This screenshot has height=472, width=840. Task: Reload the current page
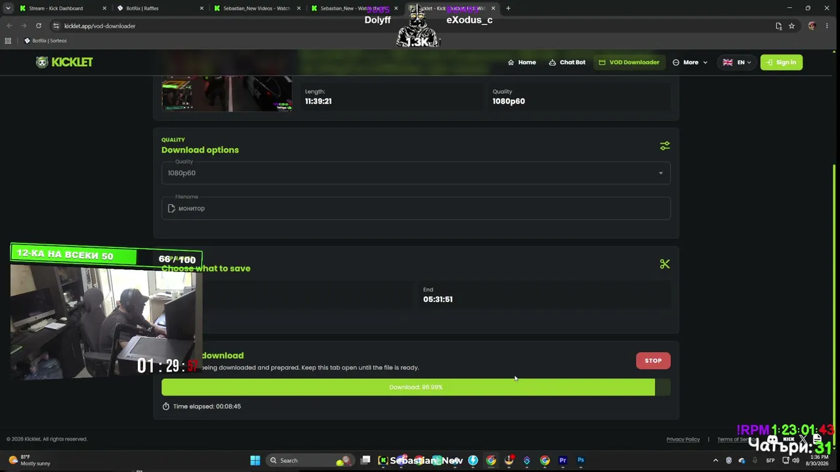pos(39,26)
